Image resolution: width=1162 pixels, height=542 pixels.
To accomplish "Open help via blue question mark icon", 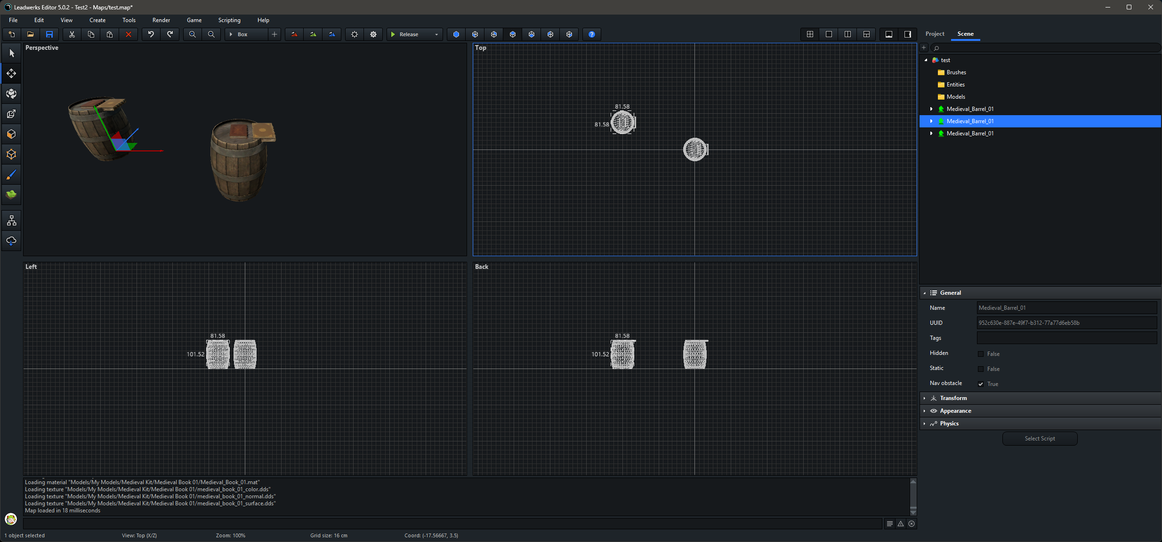I will [x=591, y=34].
